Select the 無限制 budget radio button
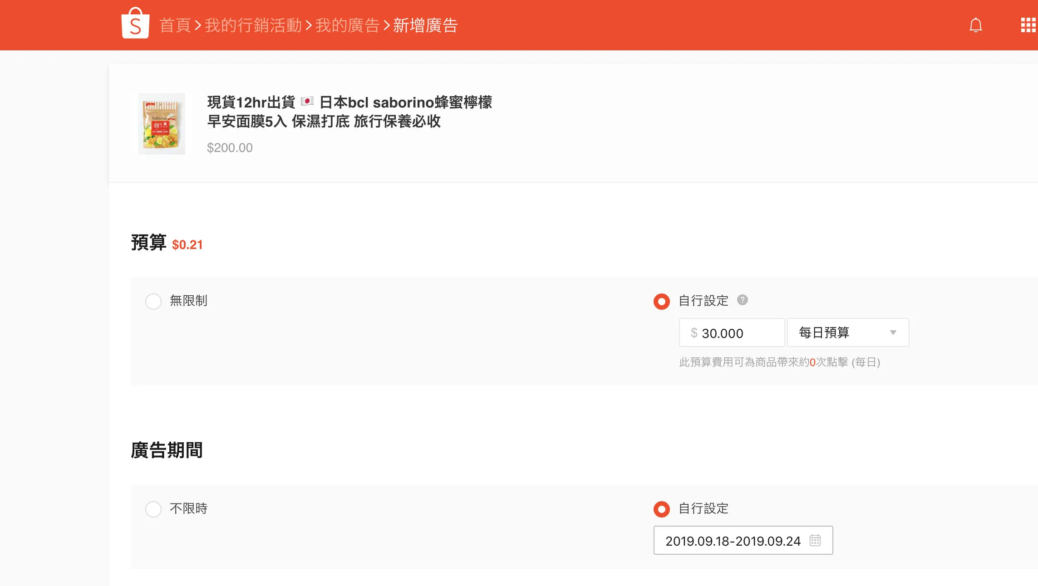 coord(153,301)
